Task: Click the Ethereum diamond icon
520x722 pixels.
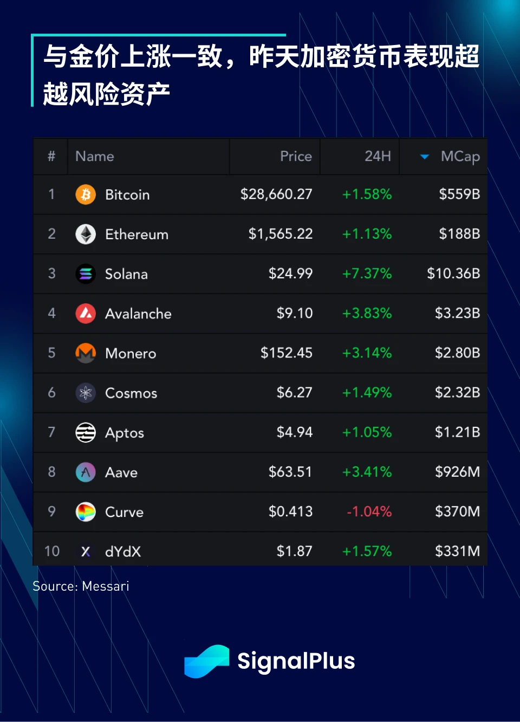Action: [86, 234]
